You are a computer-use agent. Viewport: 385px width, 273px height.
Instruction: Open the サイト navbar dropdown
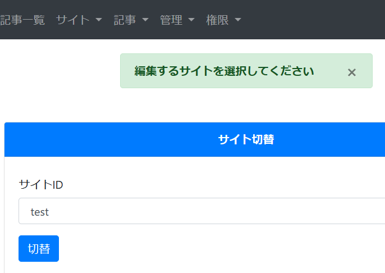tap(73, 20)
